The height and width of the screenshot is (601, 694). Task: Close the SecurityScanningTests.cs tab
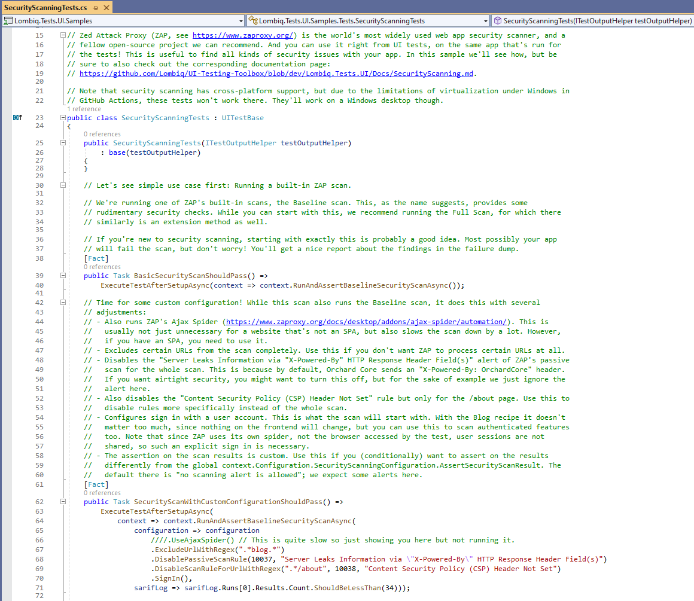pyautogui.click(x=106, y=8)
